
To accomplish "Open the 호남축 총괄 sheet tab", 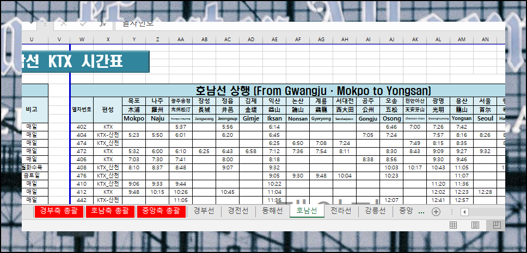I will click(110, 211).
